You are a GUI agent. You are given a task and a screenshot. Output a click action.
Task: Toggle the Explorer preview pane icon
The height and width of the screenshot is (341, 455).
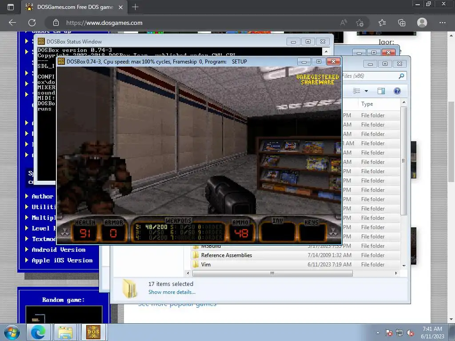(381, 91)
